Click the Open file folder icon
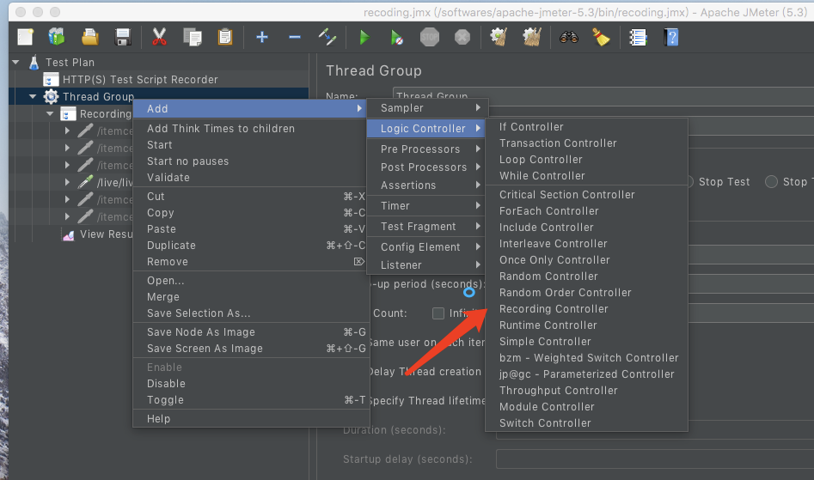Image resolution: width=814 pixels, height=480 pixels. coord(89,37)
